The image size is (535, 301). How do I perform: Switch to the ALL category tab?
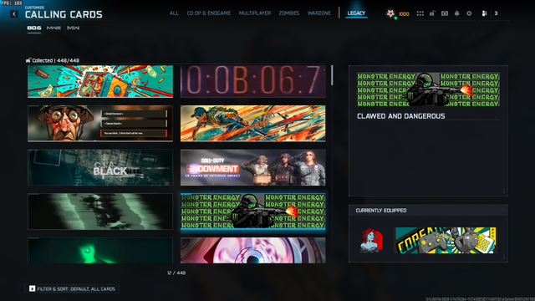[174, 13]
